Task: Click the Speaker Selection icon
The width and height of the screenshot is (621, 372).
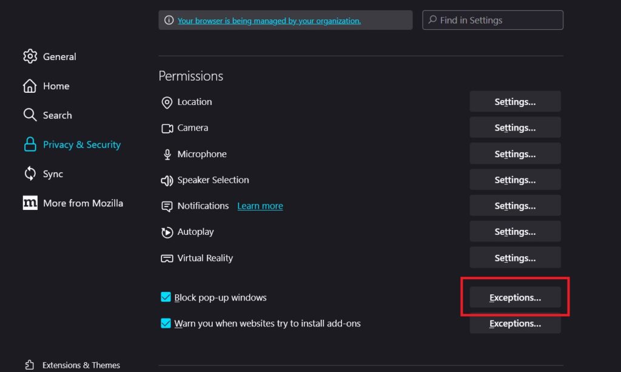Action: [x=167, y=180]
